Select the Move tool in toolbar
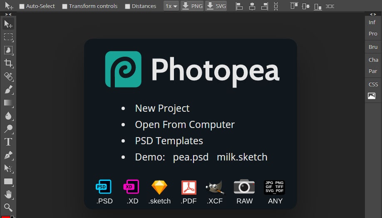 point(8,24)
